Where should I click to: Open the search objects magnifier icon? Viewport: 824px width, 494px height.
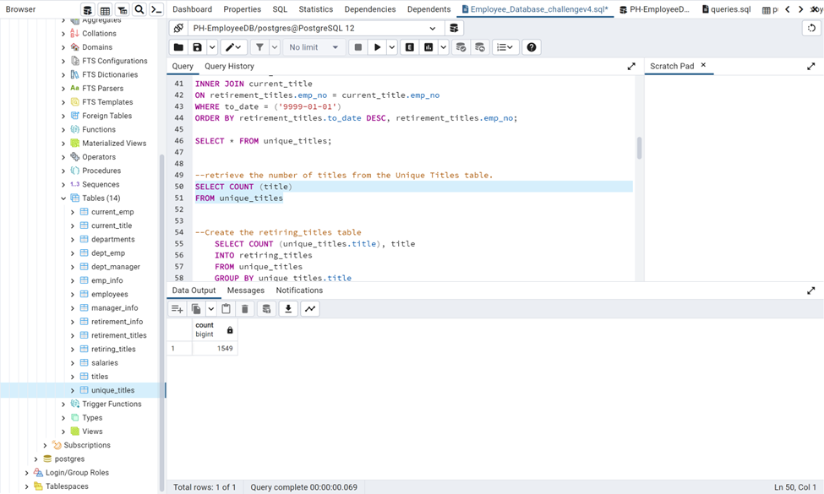(x=139, y=8)
